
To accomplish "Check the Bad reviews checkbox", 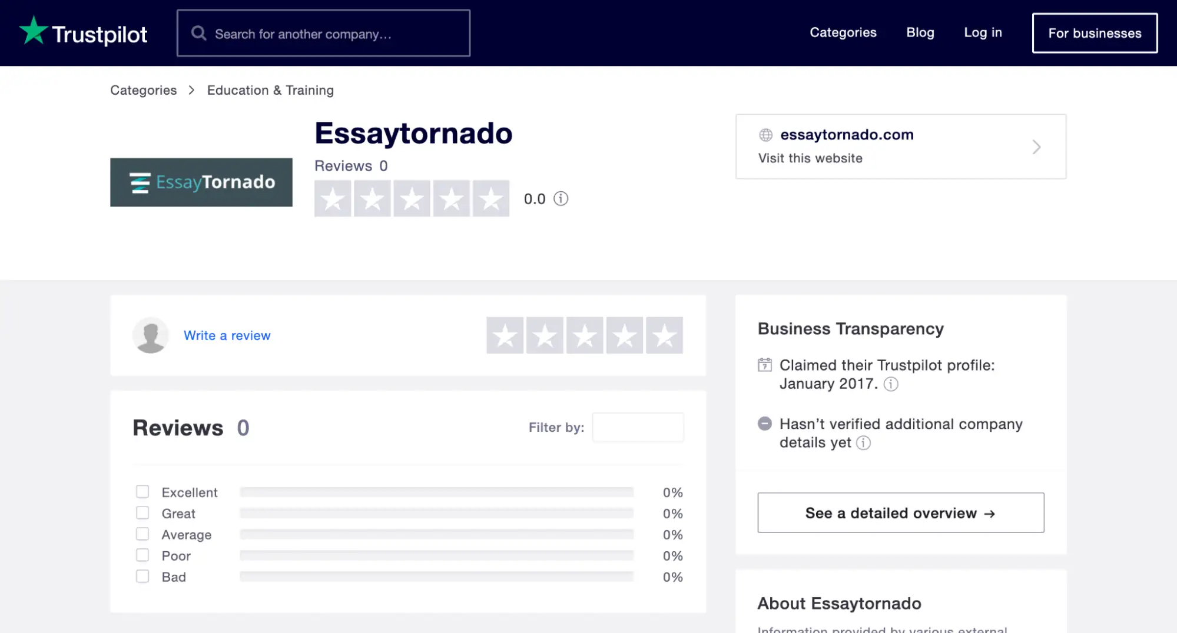I will click(142, 576).
